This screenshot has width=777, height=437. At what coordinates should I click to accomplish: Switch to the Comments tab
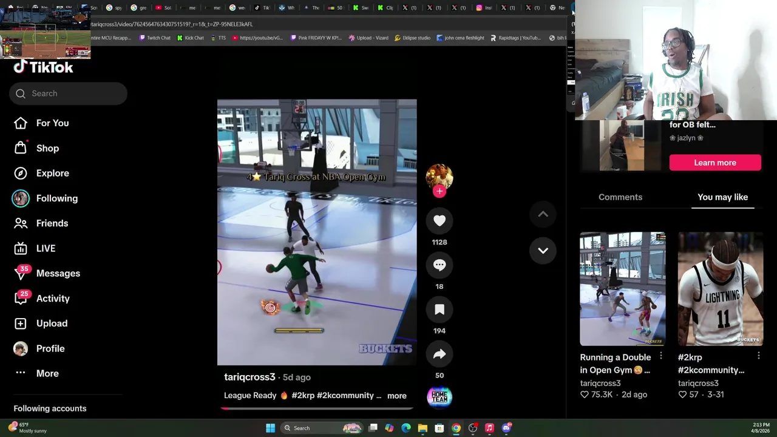[x=620, y=197]
